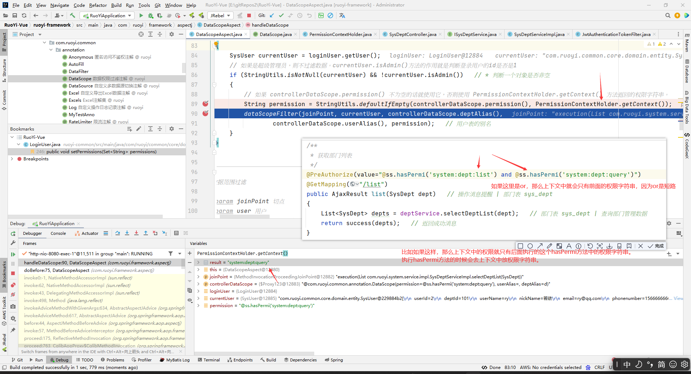The width and height of the screenshot is (691, 374).
Task: Click the Force Step Into red arrow icon
Action: (x=136, y=233)
